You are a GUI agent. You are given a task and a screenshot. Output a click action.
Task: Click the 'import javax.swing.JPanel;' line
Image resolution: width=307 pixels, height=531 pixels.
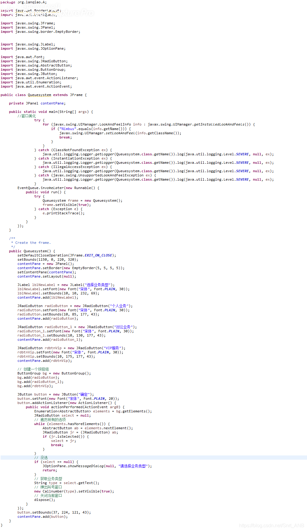[x=28, y=27]
